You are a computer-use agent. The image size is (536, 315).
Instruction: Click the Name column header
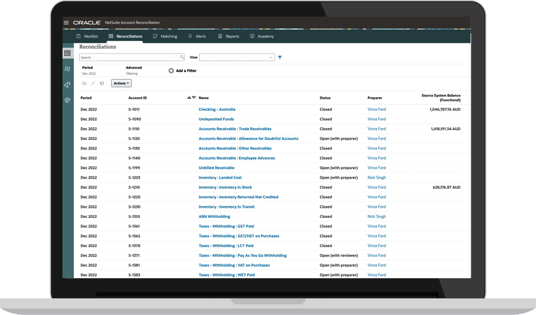pyautogui.click(x=204, y=98)
